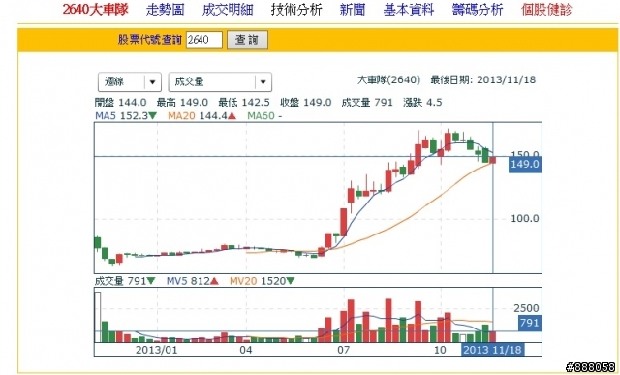Click the latest red candlestick on chart

492,160
